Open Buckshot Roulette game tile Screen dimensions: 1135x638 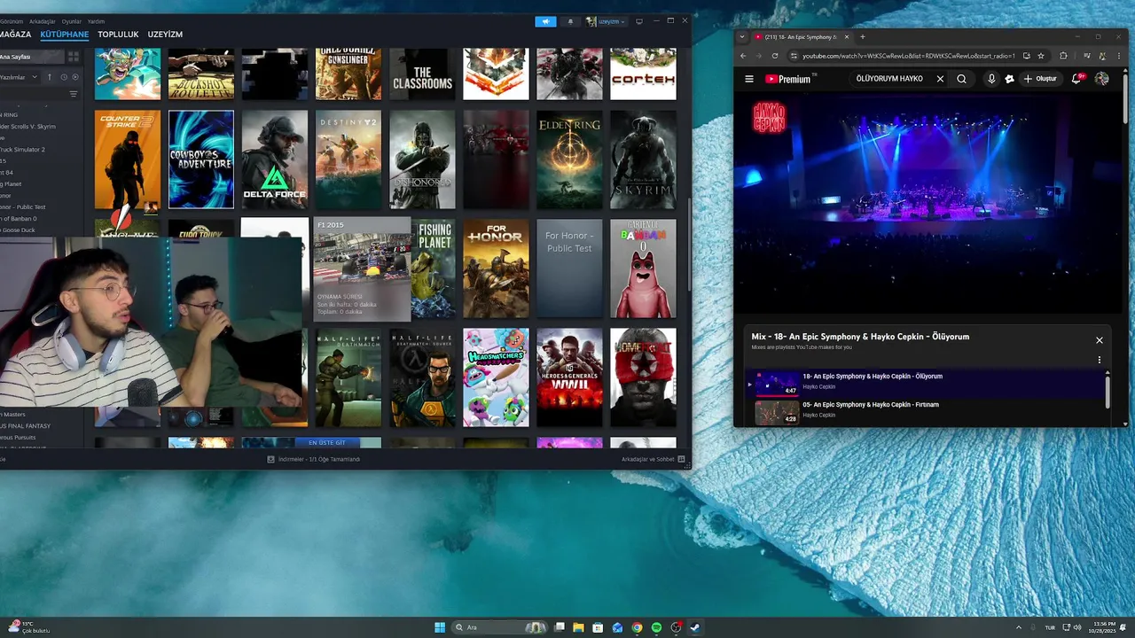(x=201, y=74)
